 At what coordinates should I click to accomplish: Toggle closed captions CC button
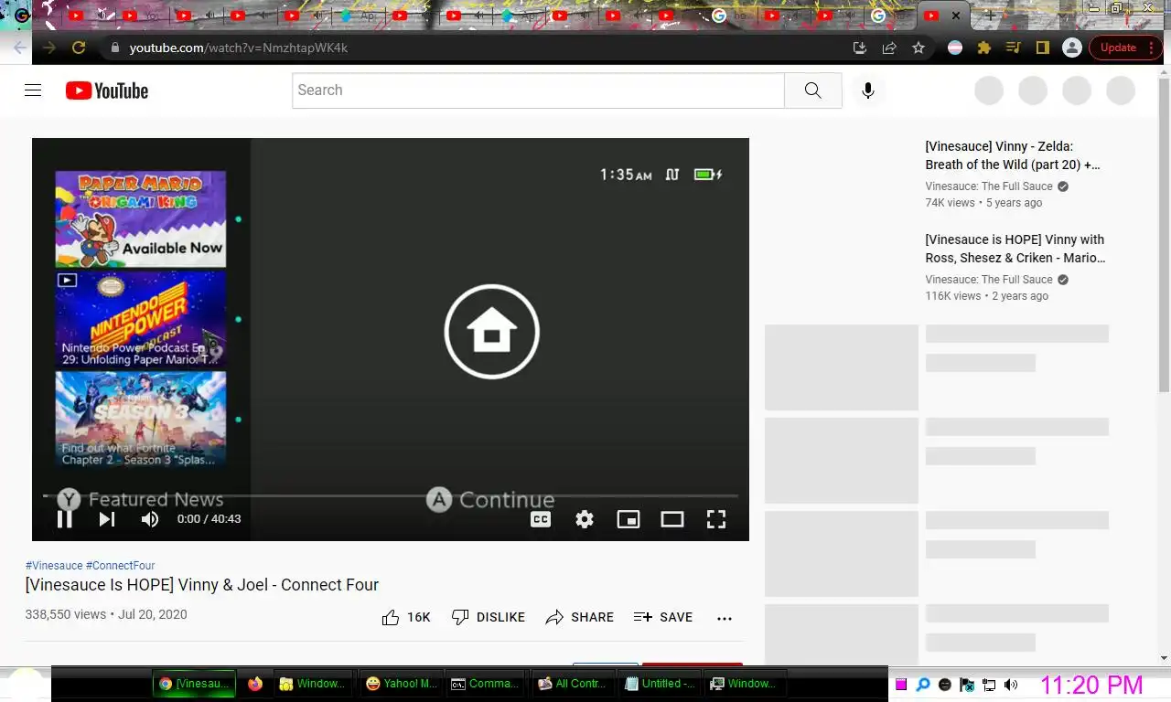coord(541,519)
